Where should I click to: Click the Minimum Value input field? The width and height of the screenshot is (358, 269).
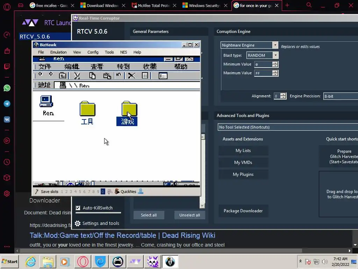coord(263,64)
